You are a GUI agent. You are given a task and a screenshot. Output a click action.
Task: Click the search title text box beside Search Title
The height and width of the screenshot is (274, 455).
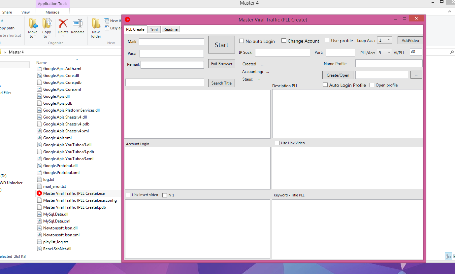[165, 82]
